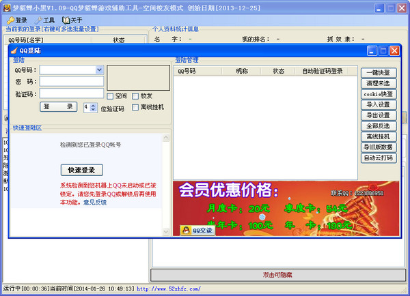
Task: Click the 一键快登 button
Action: pos(379,72)
